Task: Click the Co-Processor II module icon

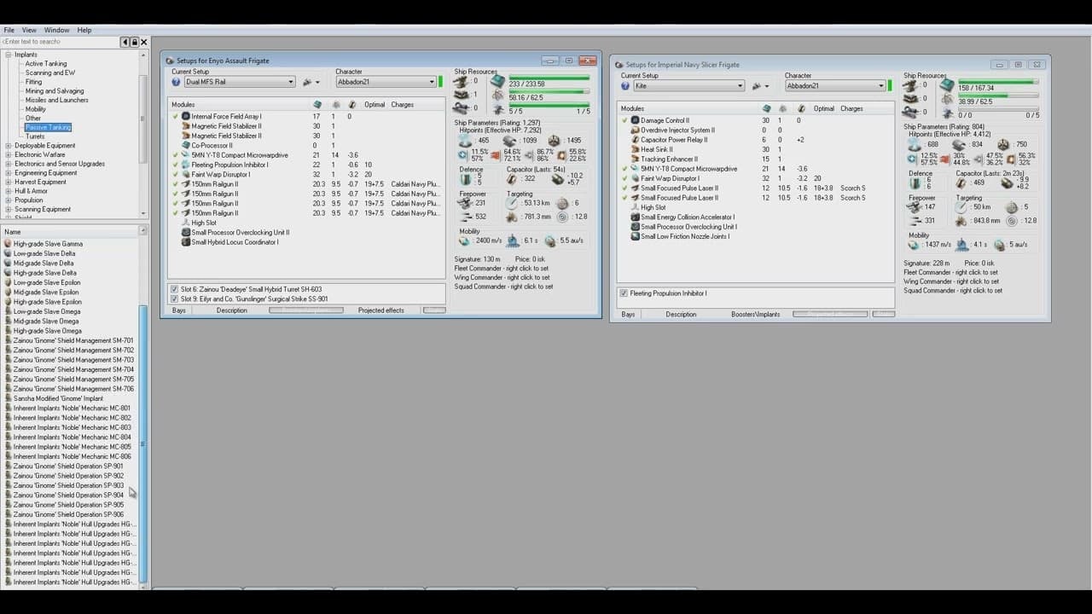Action: tap(185, 145)
